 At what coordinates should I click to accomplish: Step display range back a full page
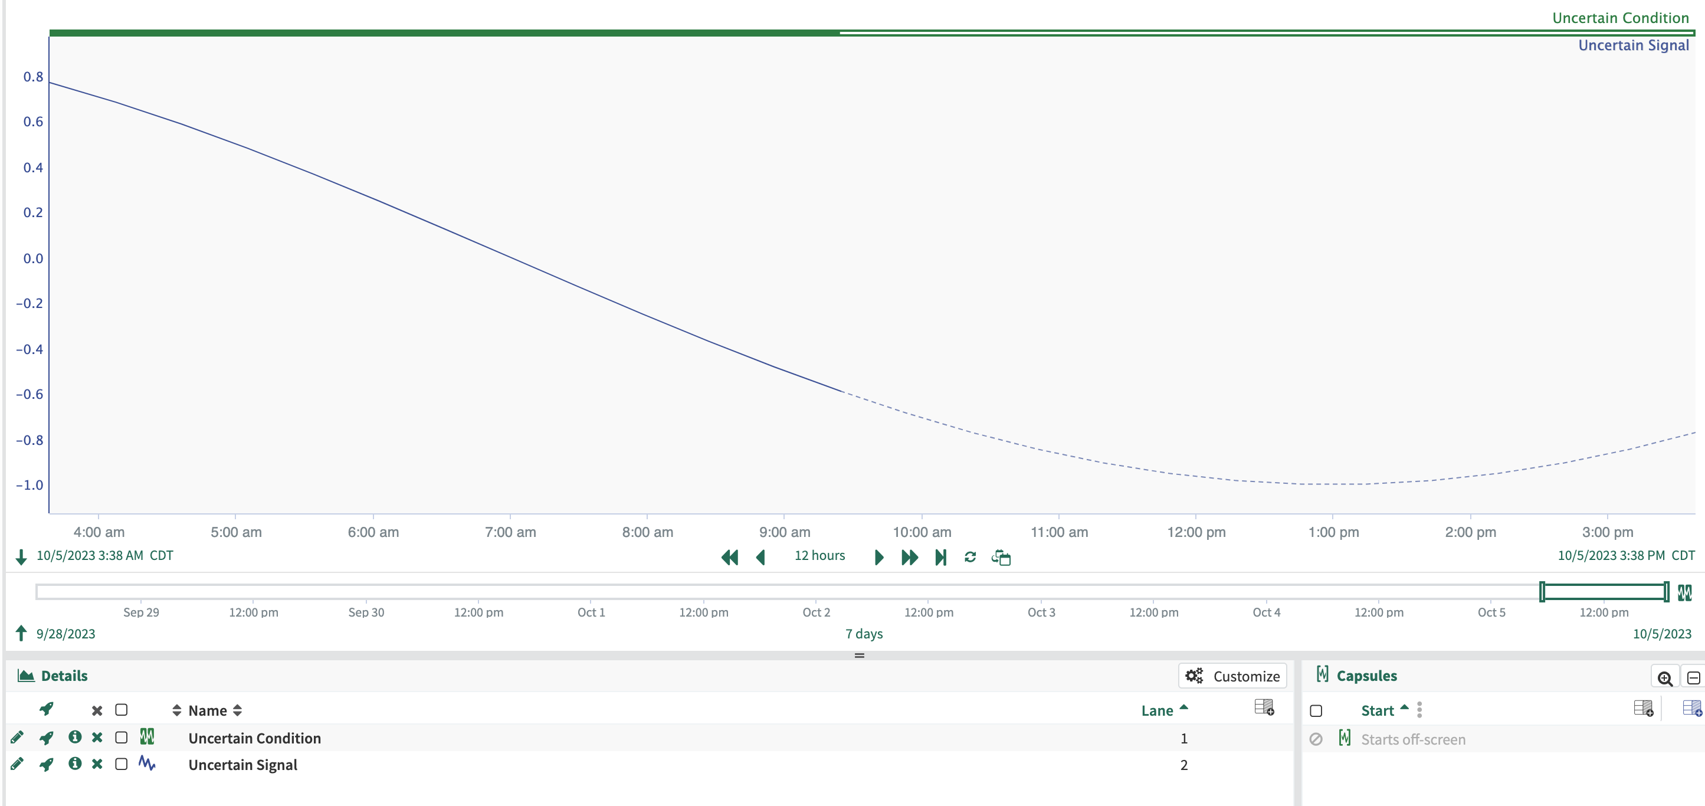click(x=729, y=557)
